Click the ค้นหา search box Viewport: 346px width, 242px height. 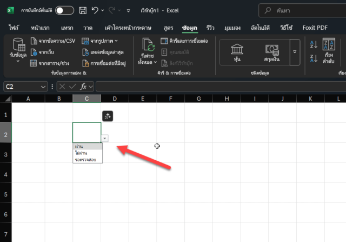tap(302, 10)
